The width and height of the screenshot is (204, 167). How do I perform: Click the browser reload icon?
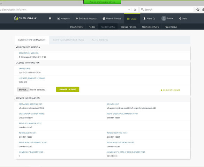[x=135, y=10]
